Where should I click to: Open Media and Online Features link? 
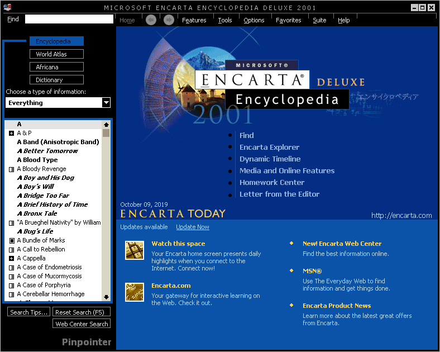click(x=287, y=170)
